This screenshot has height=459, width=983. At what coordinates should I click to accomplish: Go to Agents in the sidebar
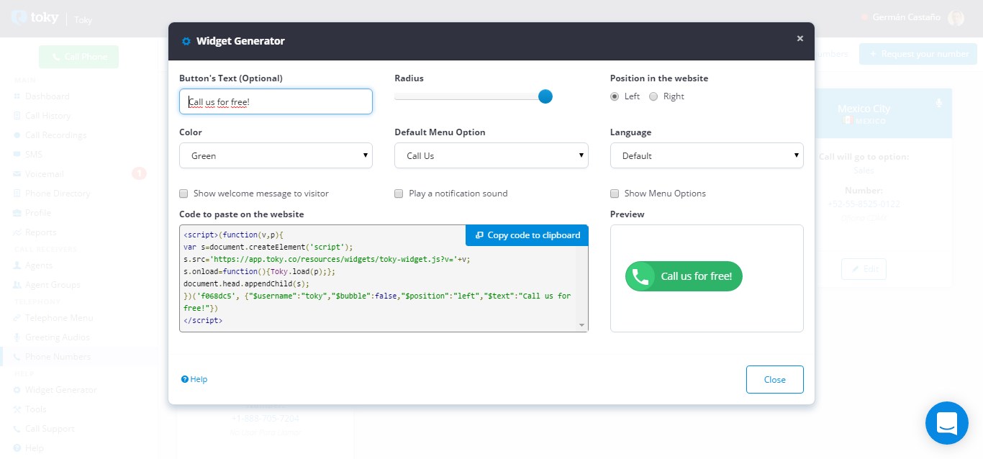[39, 265]
